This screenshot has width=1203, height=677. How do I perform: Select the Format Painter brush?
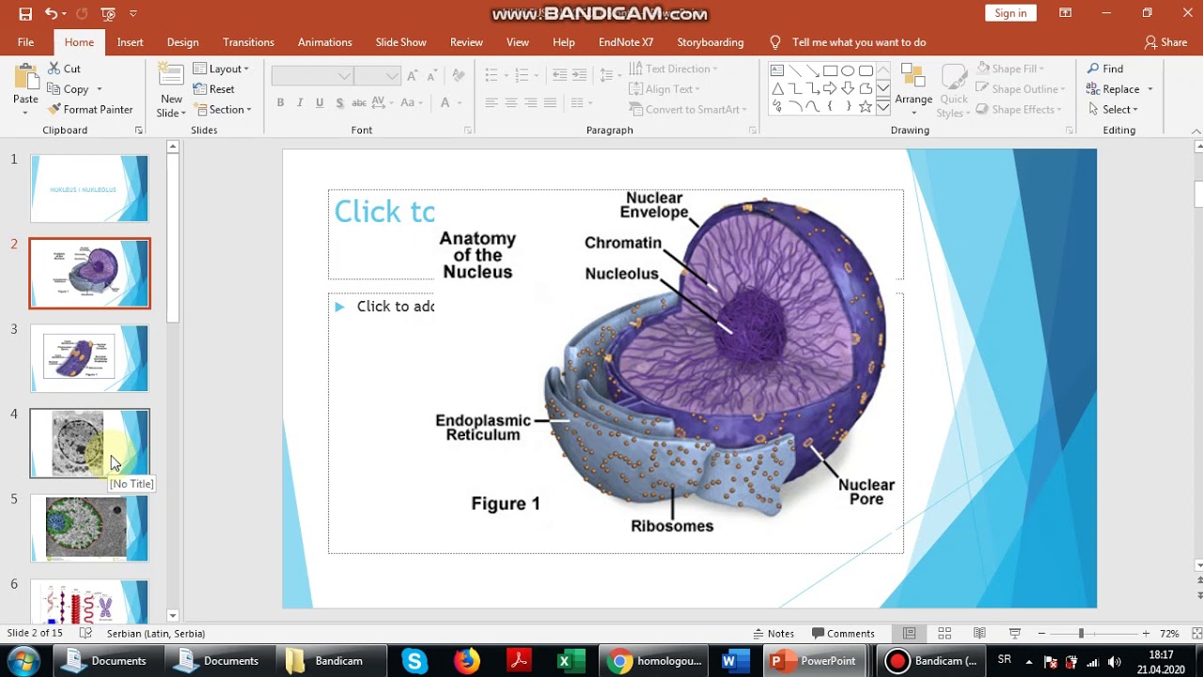(90, 109)
